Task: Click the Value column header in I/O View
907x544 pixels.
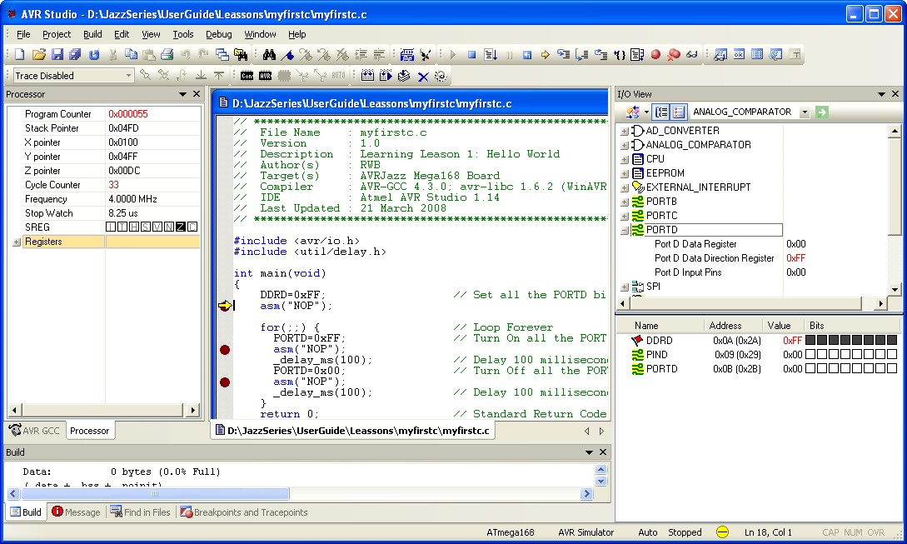Action: [x=783, y=326]
